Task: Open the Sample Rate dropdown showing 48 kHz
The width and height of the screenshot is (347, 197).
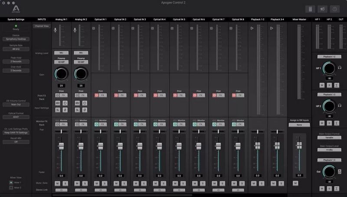Action: click(x=16, y=49)
